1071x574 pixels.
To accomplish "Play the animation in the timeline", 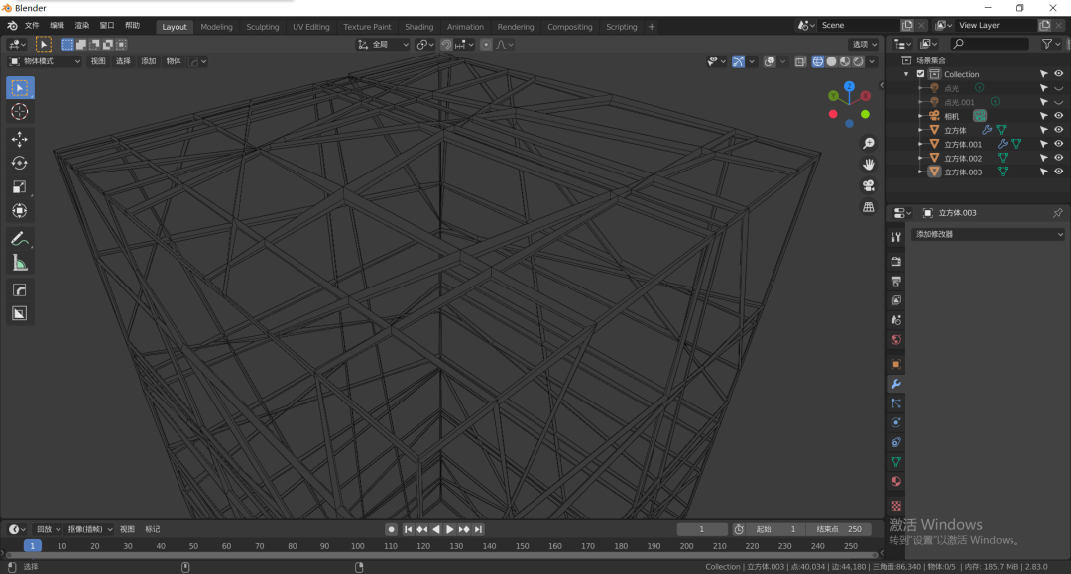I will (449, 529).
